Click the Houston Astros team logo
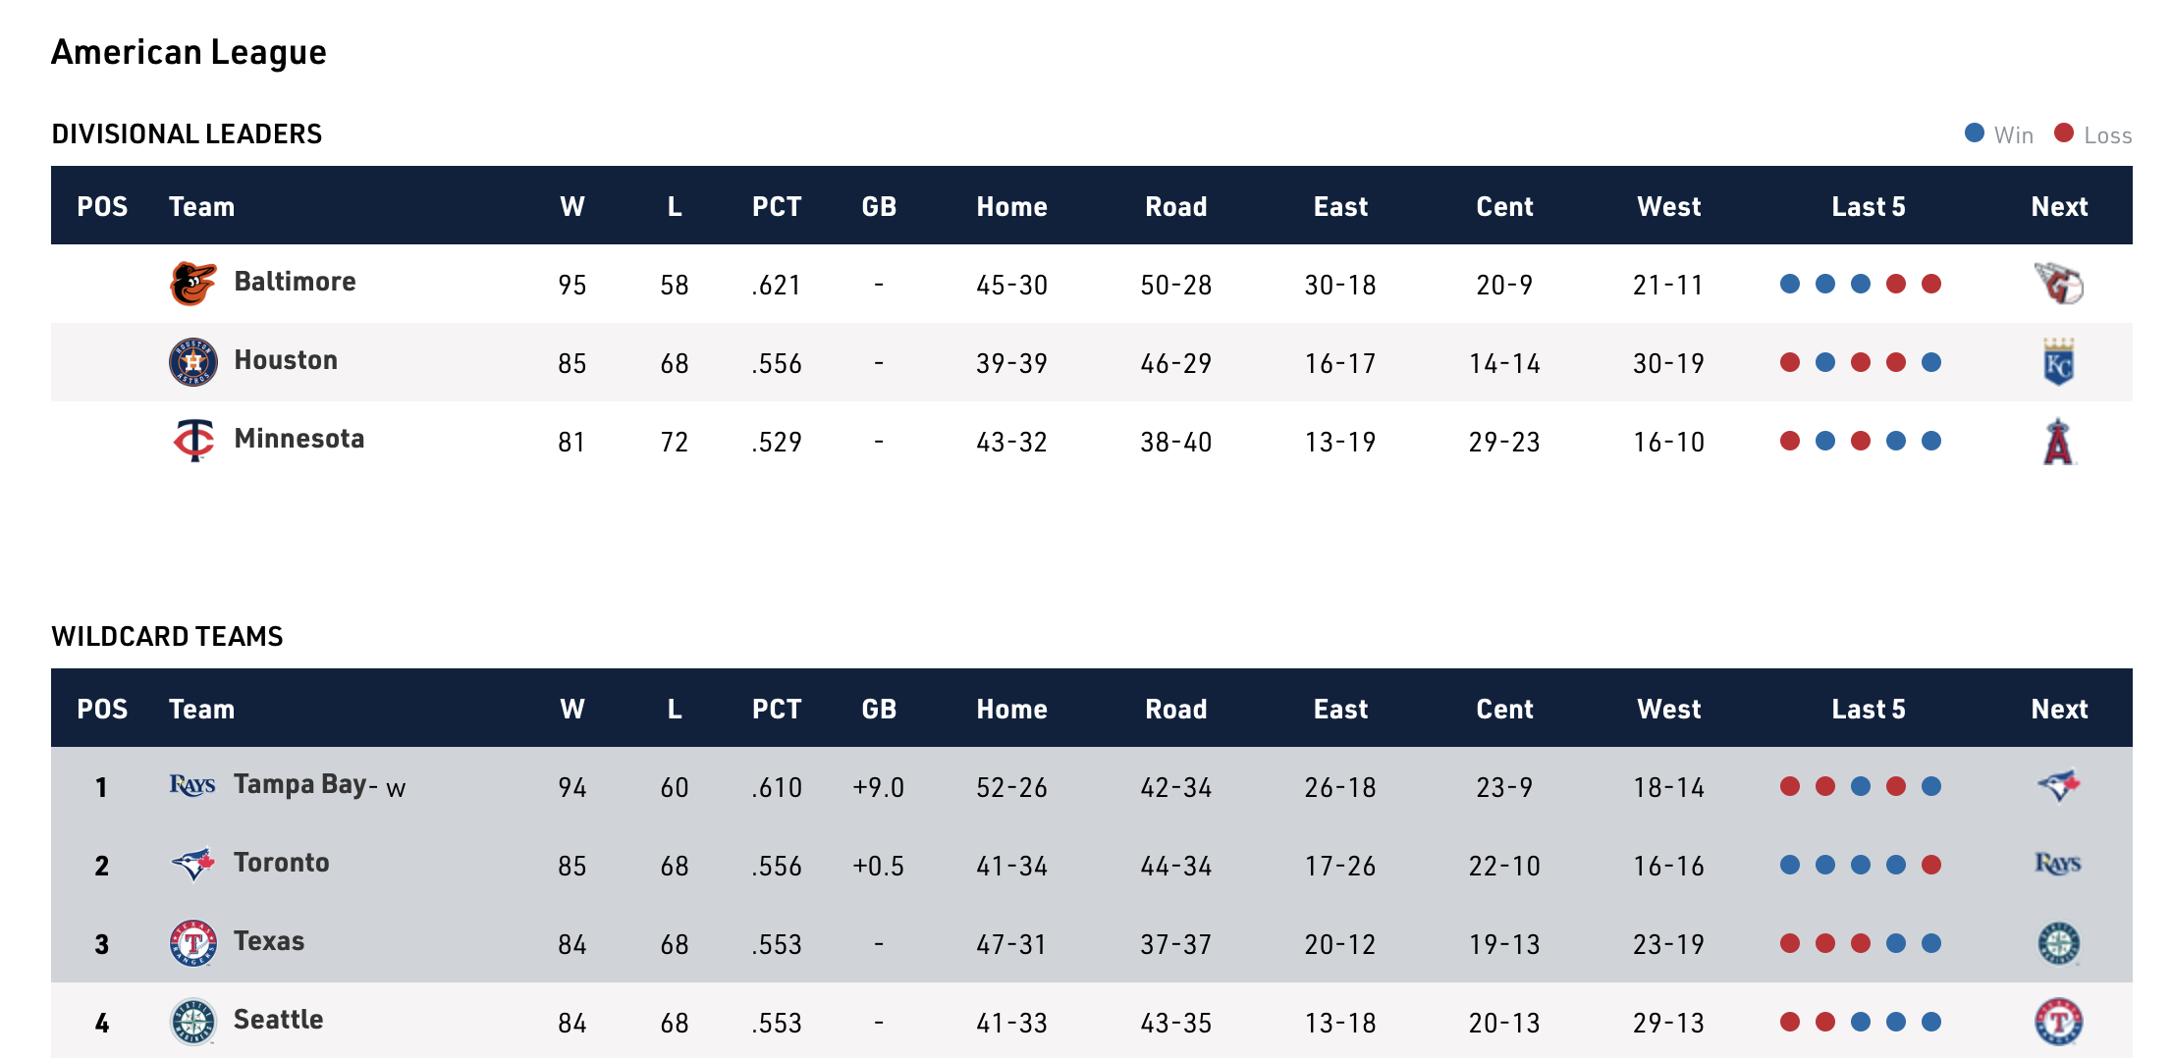 (192, 362)
